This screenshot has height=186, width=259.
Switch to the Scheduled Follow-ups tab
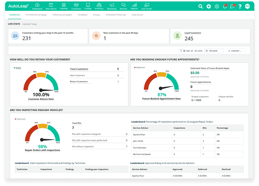[x=116, y=15]
